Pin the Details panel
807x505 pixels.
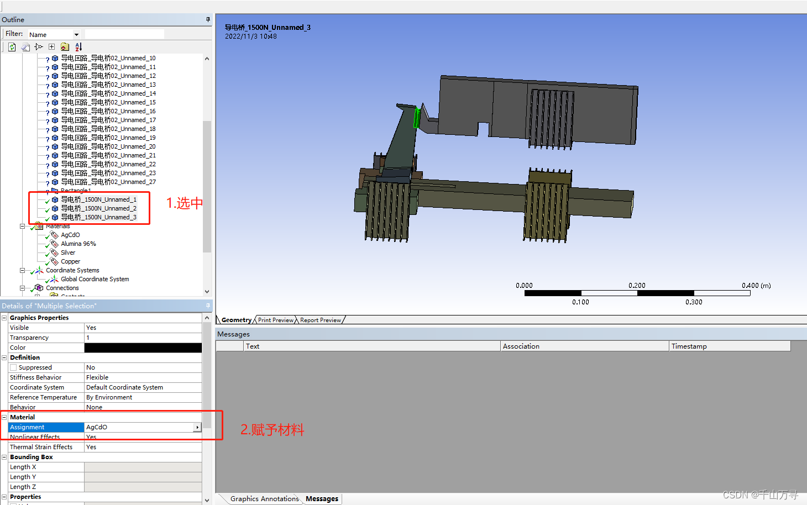pyautogui.click(x=208, y=306)
